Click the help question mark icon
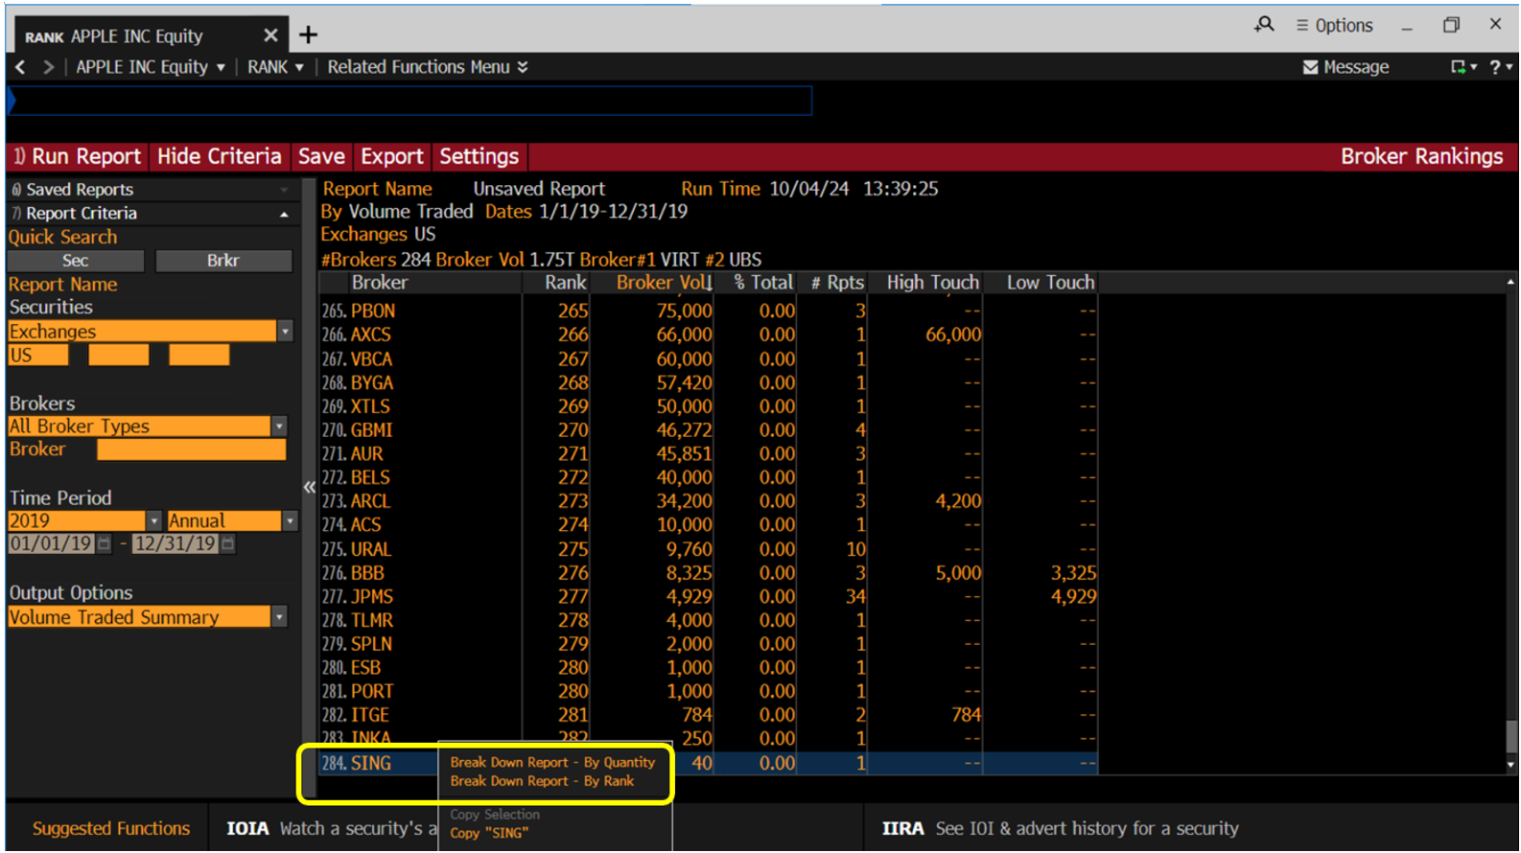Viewport: 1521px width, 853px height. point(1495,67)
